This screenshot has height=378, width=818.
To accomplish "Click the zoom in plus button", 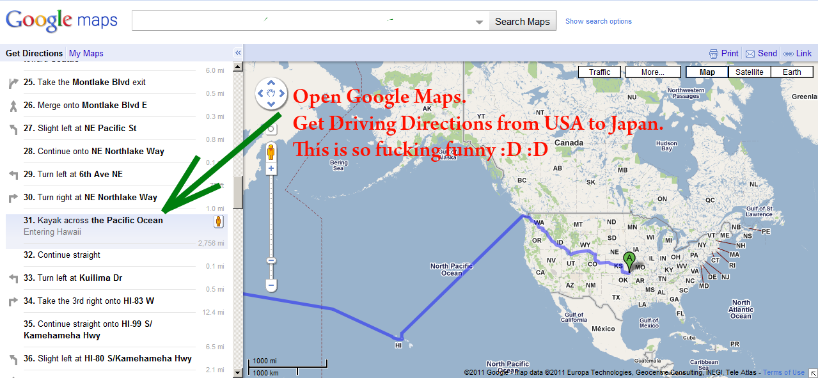I will point(271,169).
